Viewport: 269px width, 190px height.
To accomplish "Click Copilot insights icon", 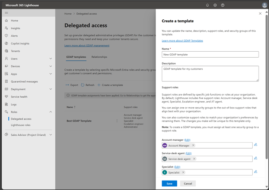I will click(6, 43).
